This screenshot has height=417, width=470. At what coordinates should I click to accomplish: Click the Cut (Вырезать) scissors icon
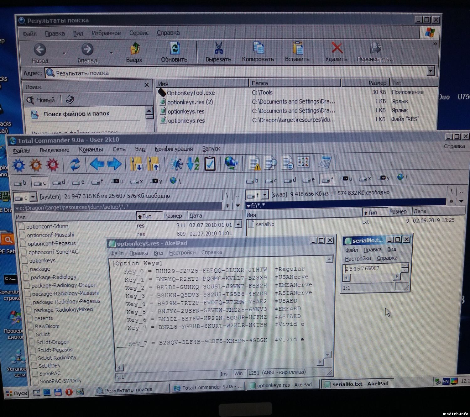[x=218, y=49]
